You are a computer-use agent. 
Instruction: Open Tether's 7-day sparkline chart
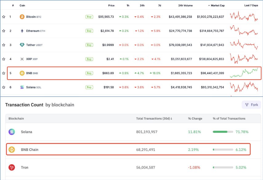pos(244,45)
